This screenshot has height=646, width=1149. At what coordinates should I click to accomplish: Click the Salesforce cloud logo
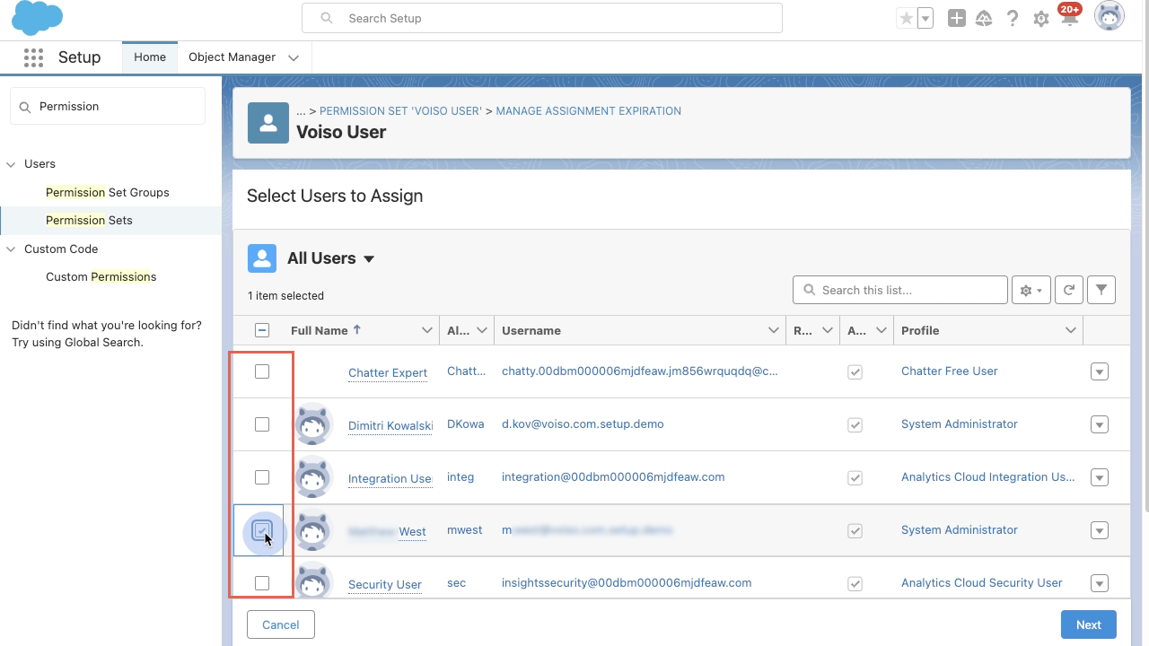(x=37, y=17)
